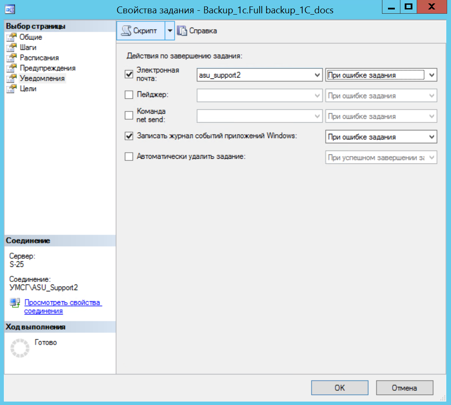
Task: Enable Автоматически удалить задание checkbox
Action: pos(129,157)
